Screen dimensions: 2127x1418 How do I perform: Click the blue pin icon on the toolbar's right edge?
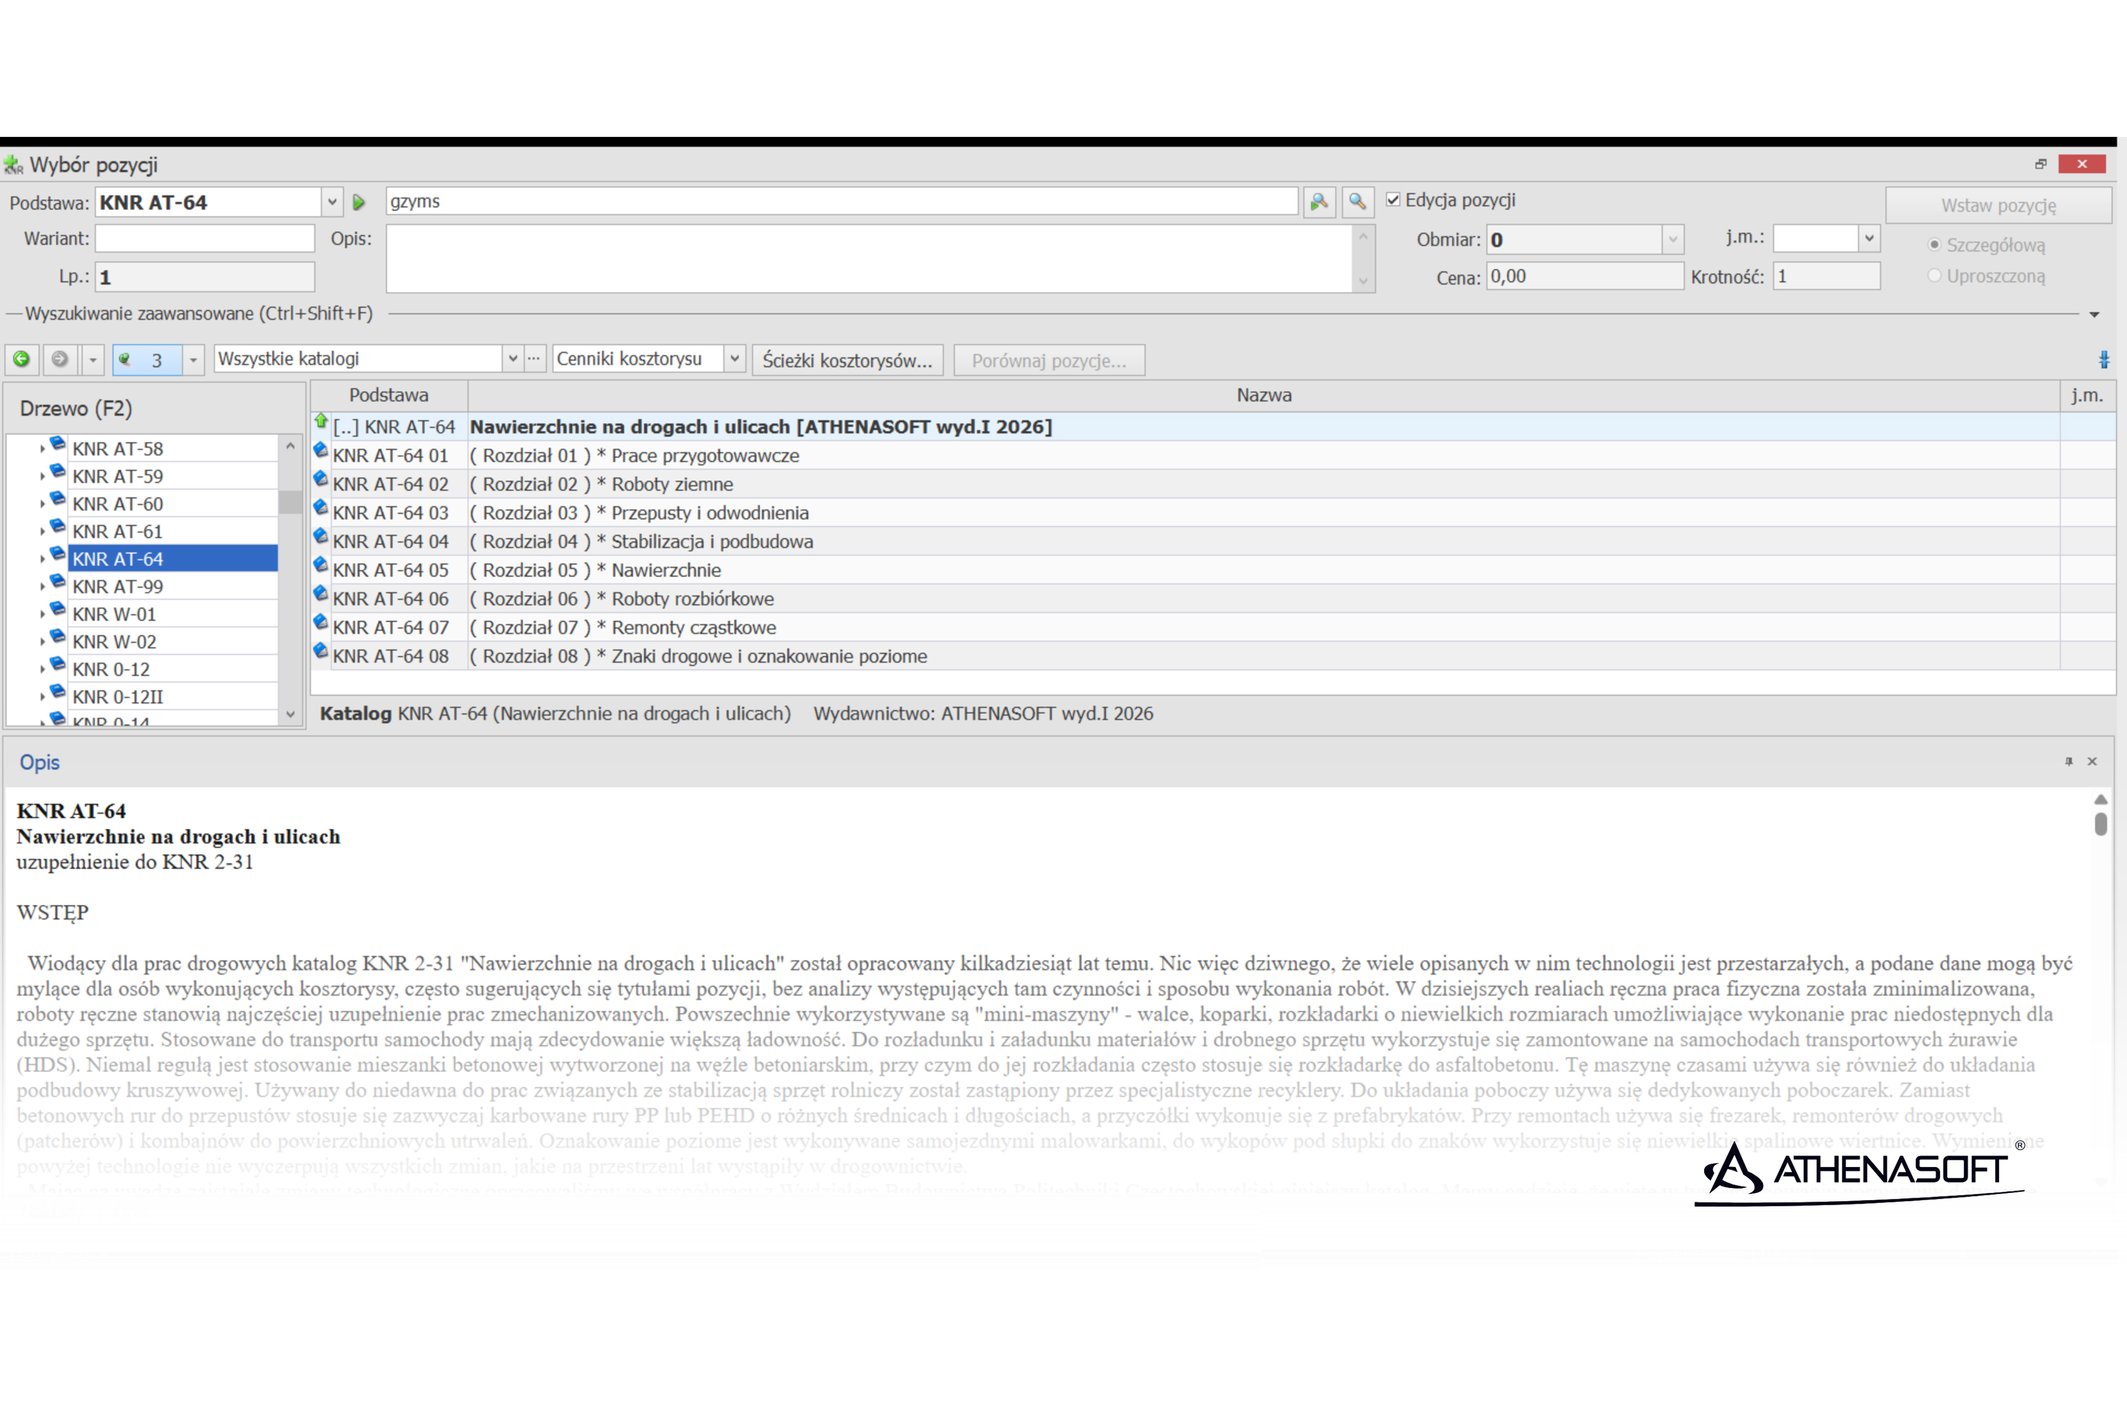pos(2104,360)
